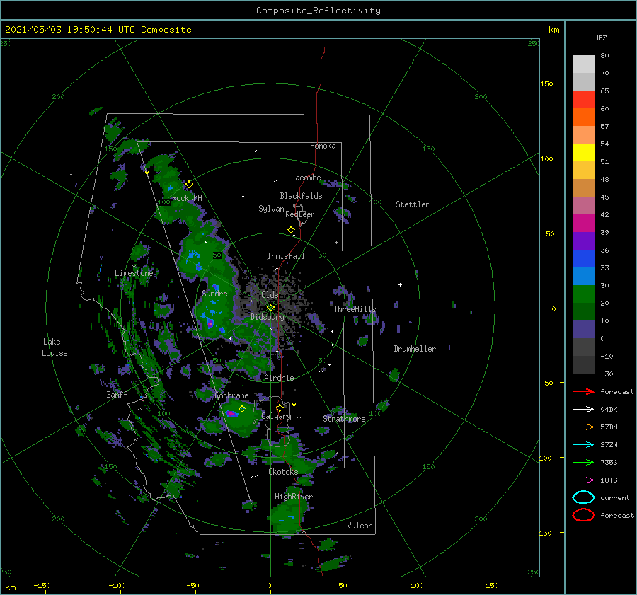637x595 pixels.
Task: Click the Sundre label on map
Action: tap(214, 293)
